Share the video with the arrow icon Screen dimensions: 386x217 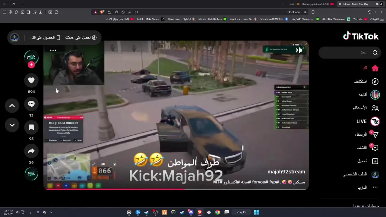point(31,151)
